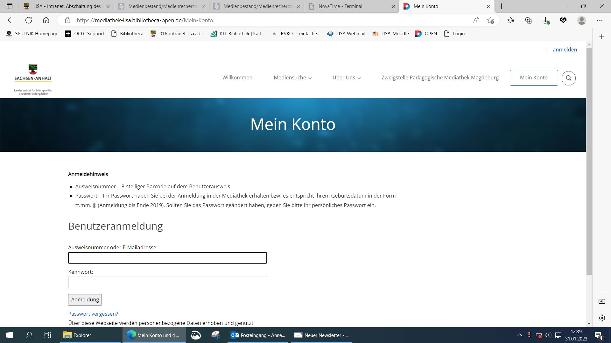Click the site search magnifier icon
Image resolution: width=611 pixels, height=343 pixels.
pos(569,78)
